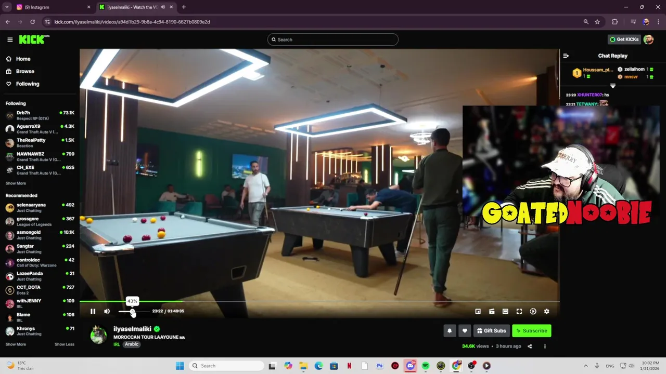Expand Following list with Show More
Image resolution: width=666 pixels, height=374 pixels.
(16, 183)
